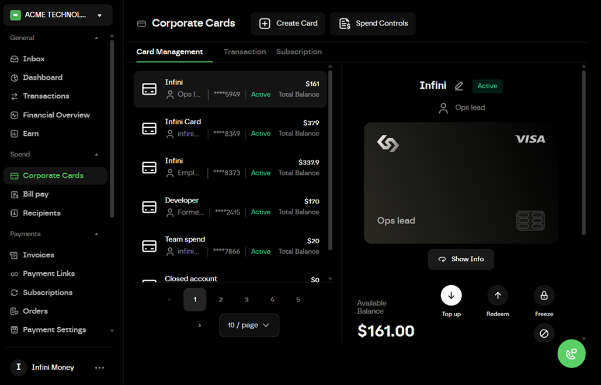Viewport: 601px width, 385px height.
Task: Open the Dashboard via its clock icon
Action: click(x=13, y=77)
